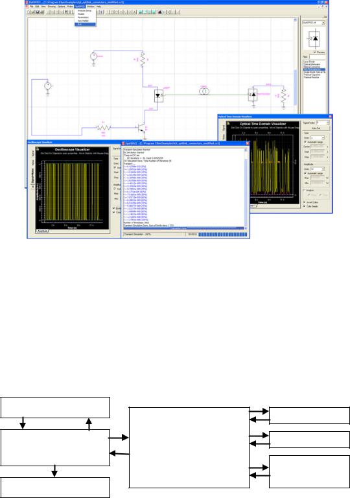
Task: Open the Amplitude Units dropdown in Optical Visualizer
Action: (318, 169)
